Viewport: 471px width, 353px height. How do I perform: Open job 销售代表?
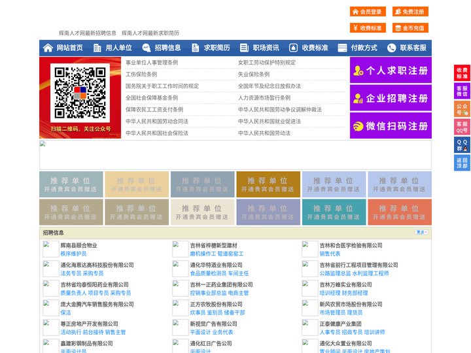point(330,254)
